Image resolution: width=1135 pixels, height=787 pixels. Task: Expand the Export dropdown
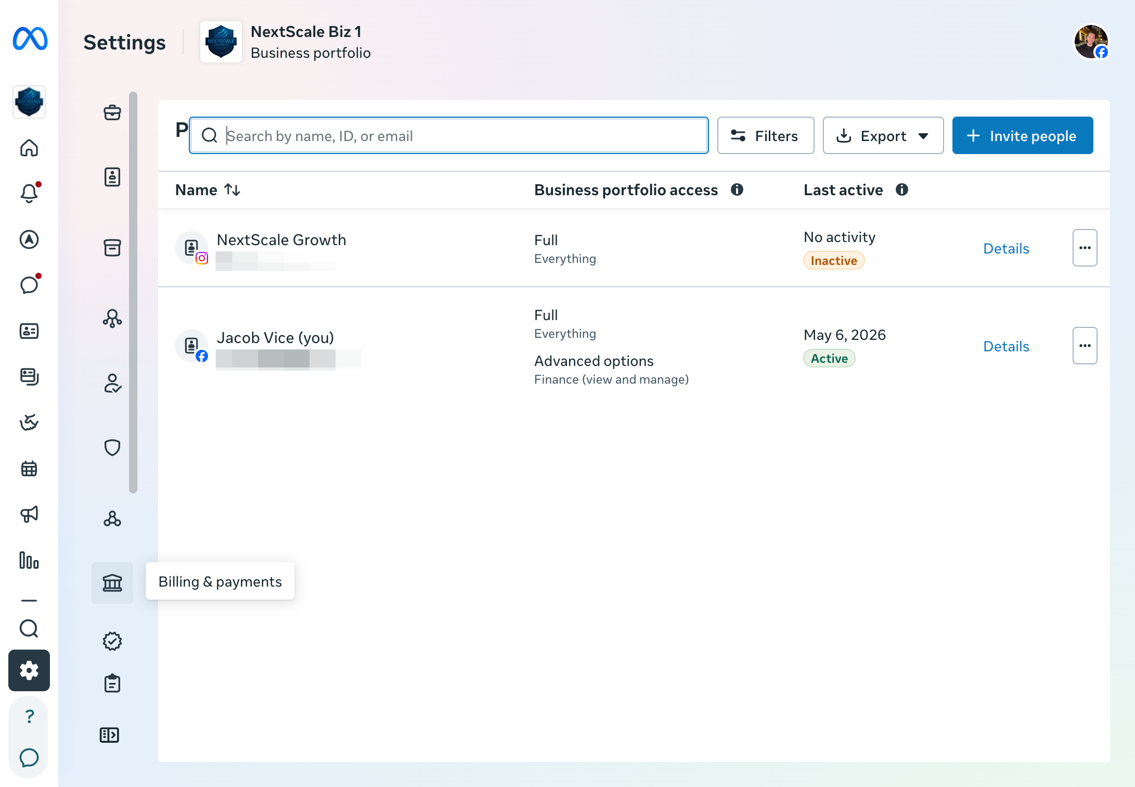tap(883, 135)
